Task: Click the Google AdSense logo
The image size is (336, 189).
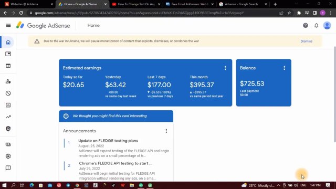Action: point(43,26)
